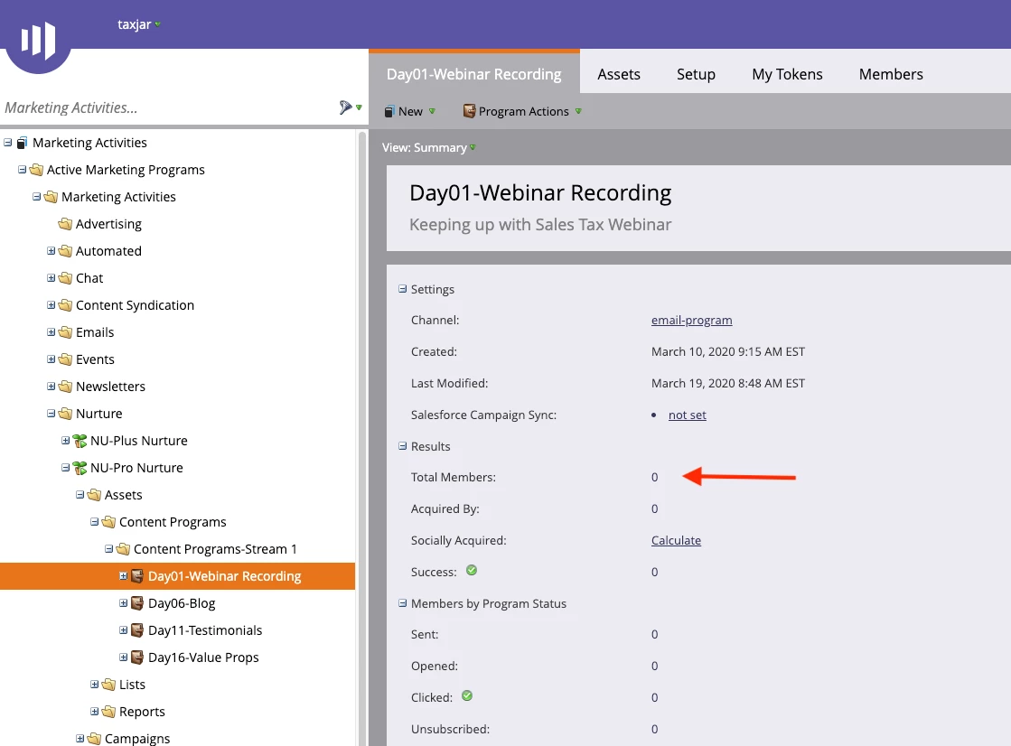Open the Members tab
Screen dimensions: 1011x746
pyautogui.click(x=891, y=74)
